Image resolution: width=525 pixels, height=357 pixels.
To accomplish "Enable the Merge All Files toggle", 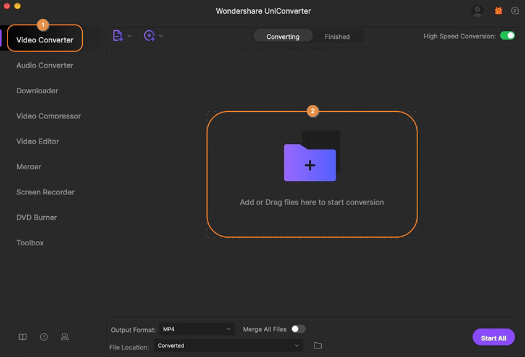I will point(298,329).
